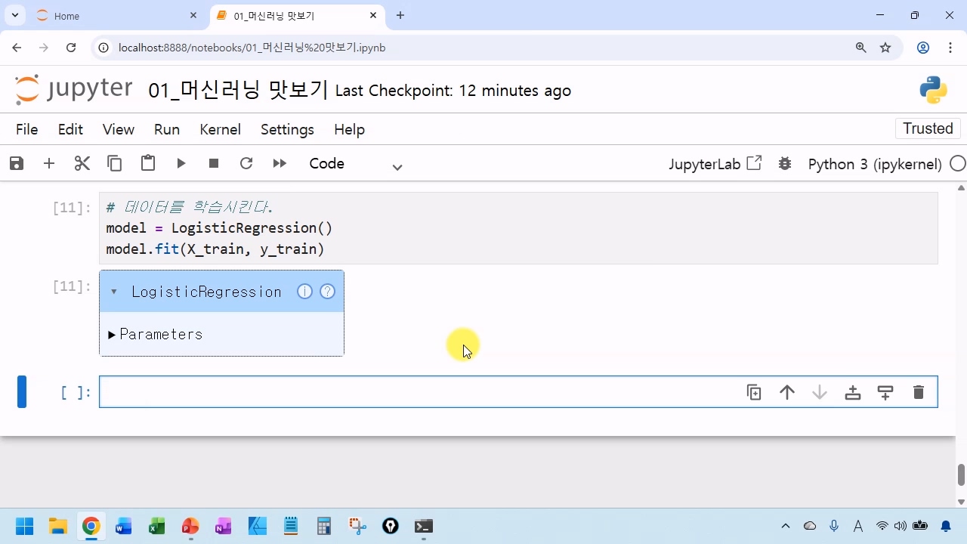Image resolution: width=967 pixels, height=544 pixels.
Task: Insert a cell below the active cell
Action: [885, 392]
